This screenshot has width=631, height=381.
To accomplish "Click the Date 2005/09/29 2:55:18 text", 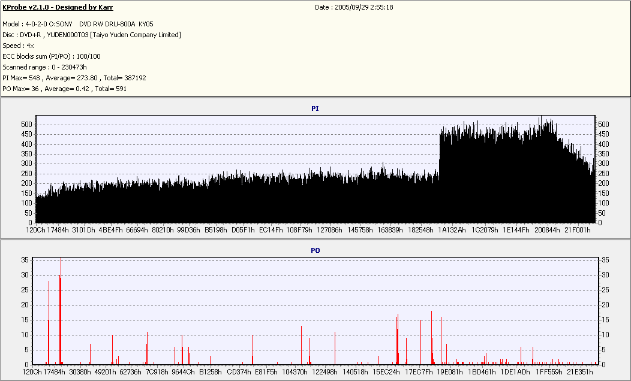I will pos(354,7).
